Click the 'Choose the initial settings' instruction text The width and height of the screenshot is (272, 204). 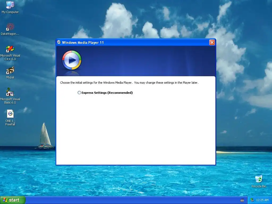tap(129, 83)
